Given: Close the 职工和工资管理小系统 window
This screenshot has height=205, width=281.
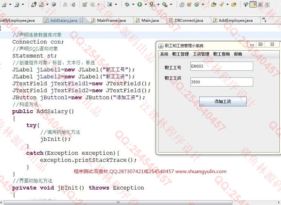Looking at the screenshot, I should click(x=272, y=44).
